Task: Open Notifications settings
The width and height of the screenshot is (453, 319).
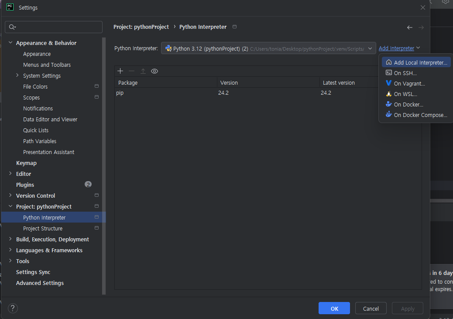Action: (38, 108)
